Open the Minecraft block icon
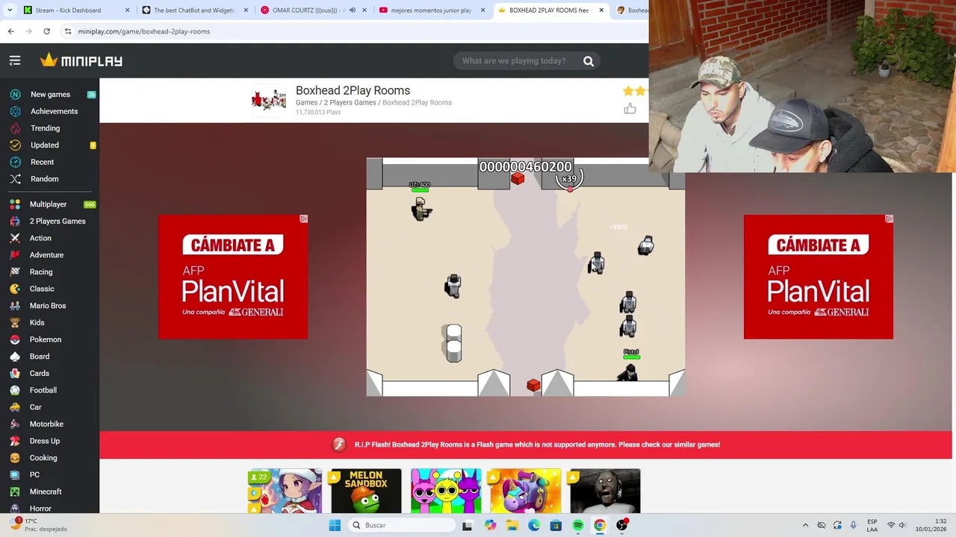956x537 pixels. tap(15, 492)
